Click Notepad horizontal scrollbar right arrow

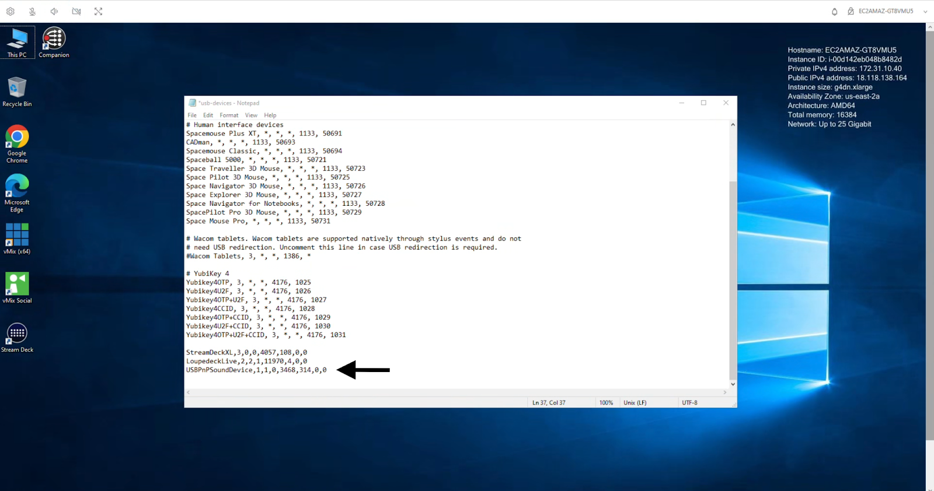[725, 392]
